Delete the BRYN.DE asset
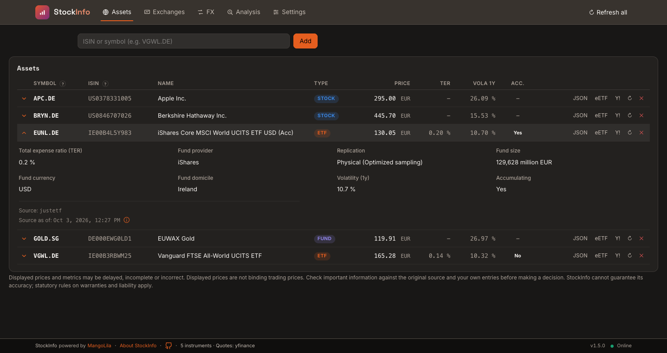 [x=641, y=115]
